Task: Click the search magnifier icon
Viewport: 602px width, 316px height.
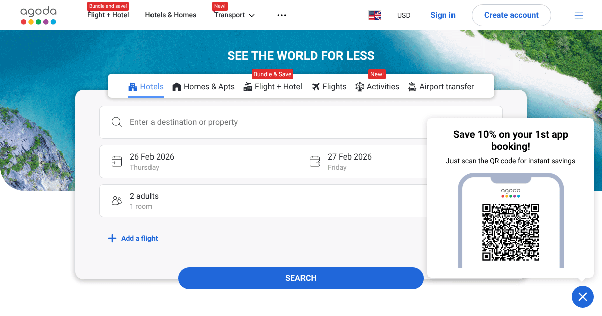Action: 117,122
